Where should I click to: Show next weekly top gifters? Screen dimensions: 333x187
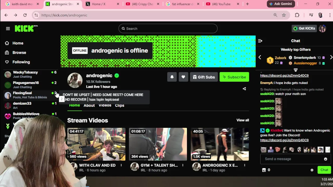point(331,57)
